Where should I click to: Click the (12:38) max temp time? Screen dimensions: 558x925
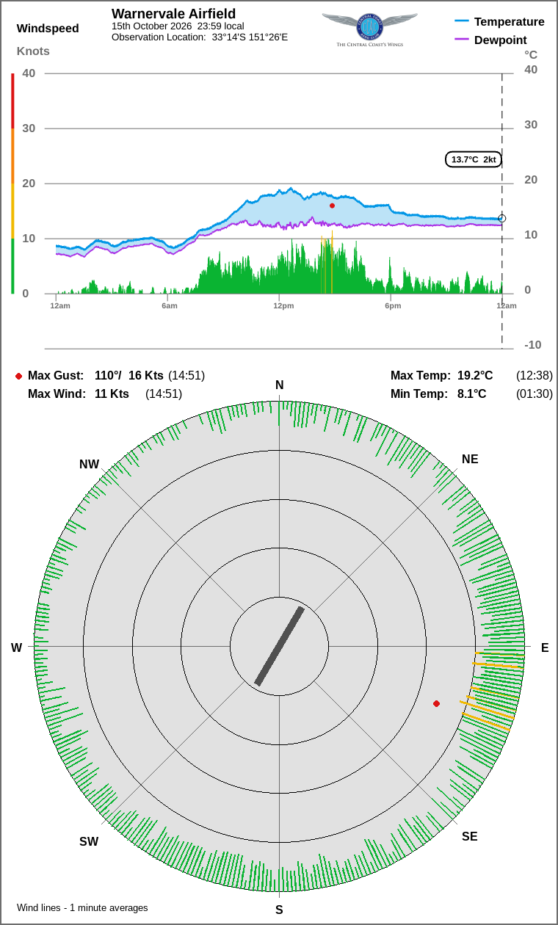(x=535, y=376)
